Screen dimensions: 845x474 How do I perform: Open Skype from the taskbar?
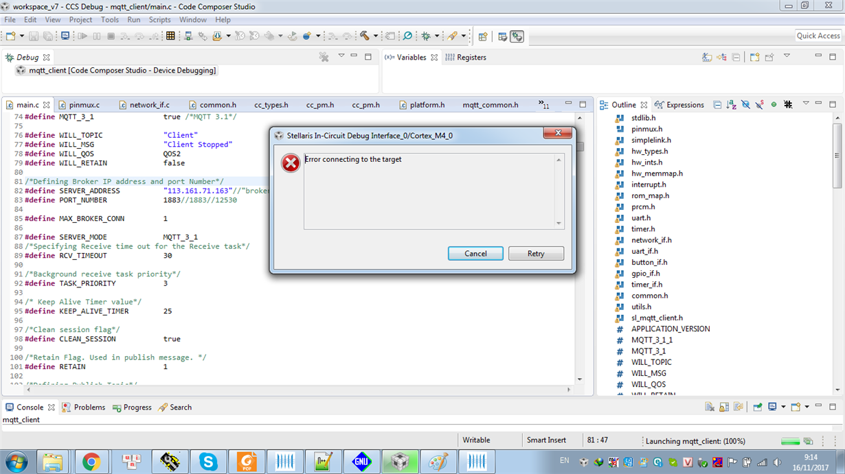[x=207, y=462]
